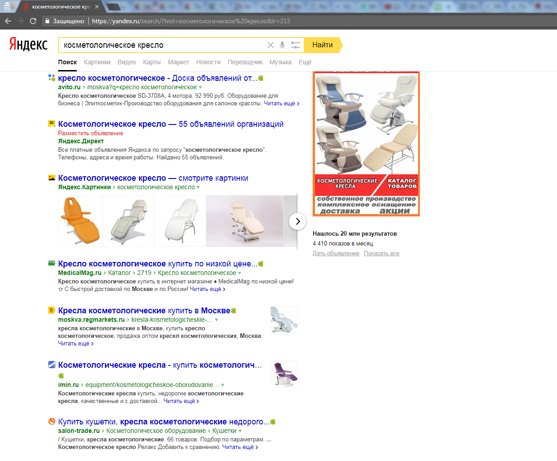This screenshot has height=461, width=557.
Task: Open the Ещё menu
Action: pyautogui.click(x=305, y=62)
